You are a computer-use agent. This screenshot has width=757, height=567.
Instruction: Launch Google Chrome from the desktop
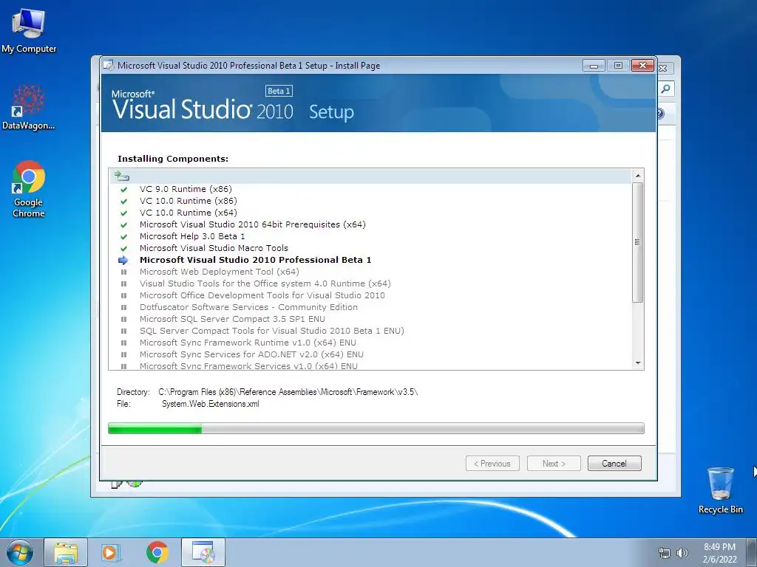pos(29,188)
